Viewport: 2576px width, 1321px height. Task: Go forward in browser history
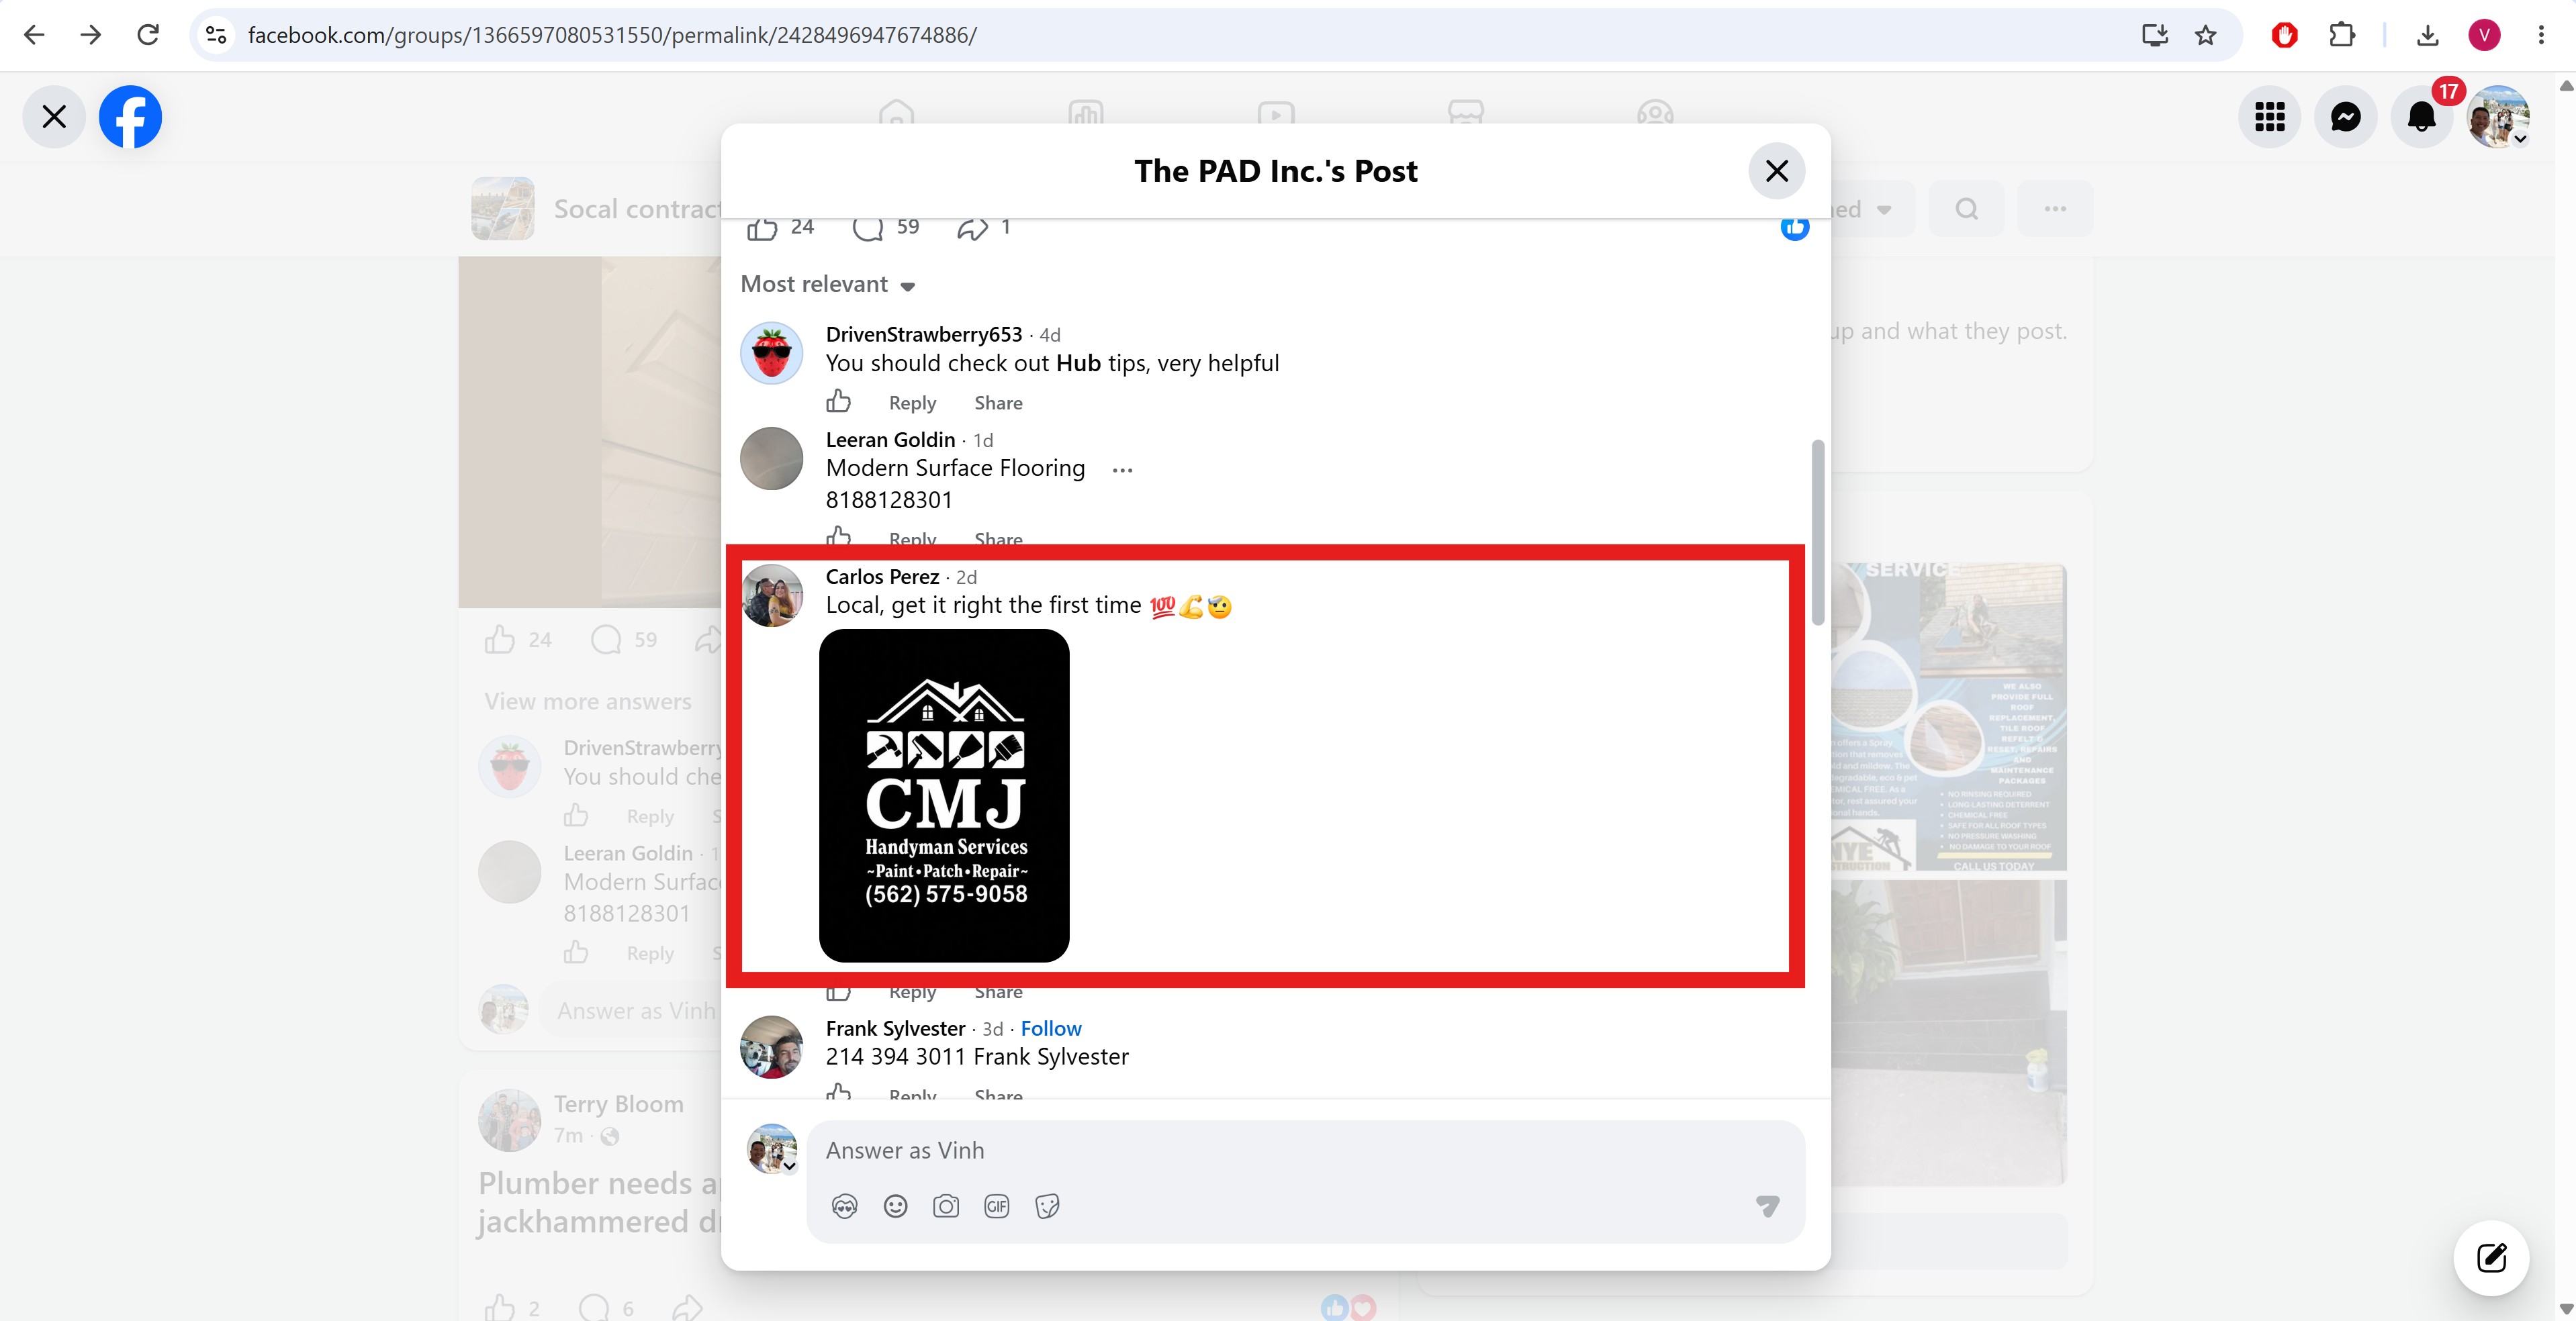(x=91, y=35)
